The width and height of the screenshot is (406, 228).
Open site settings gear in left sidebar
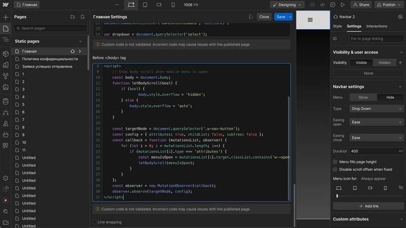[6, 178]
